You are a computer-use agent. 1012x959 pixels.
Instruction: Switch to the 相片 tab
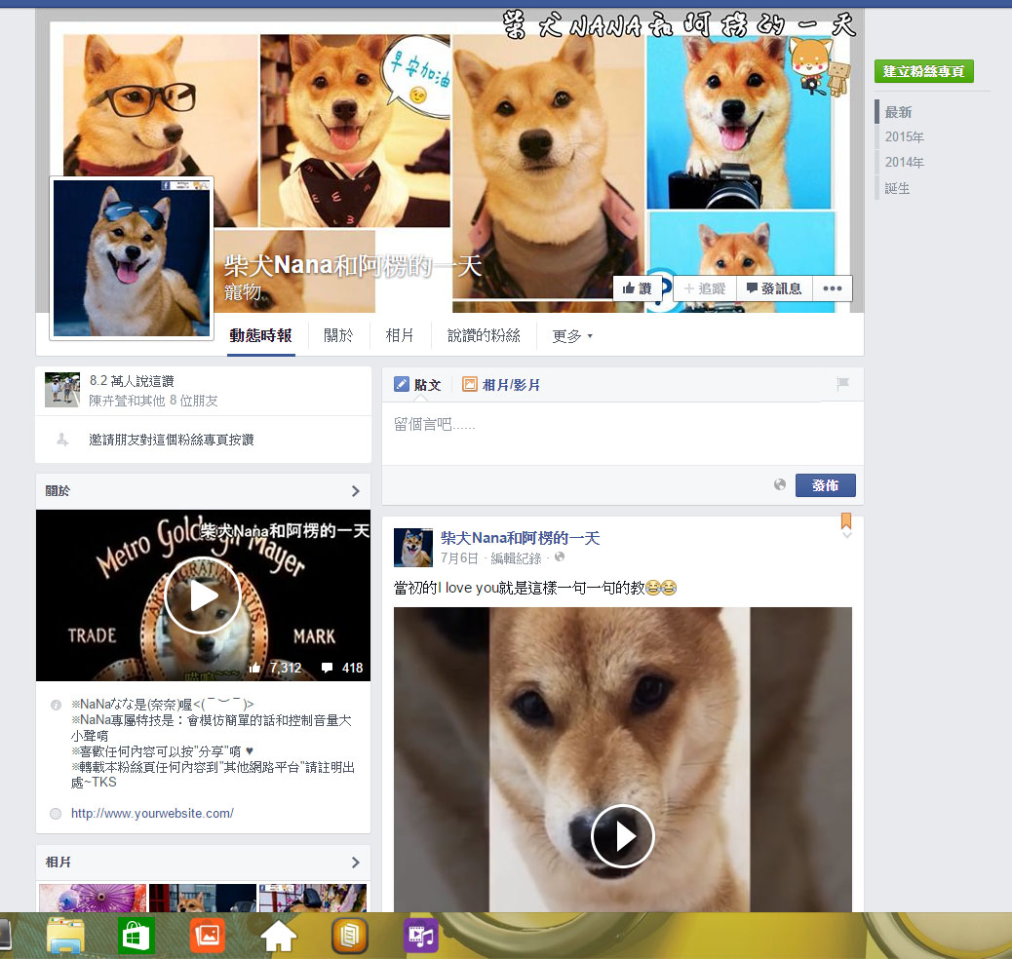tap(400, 336)
